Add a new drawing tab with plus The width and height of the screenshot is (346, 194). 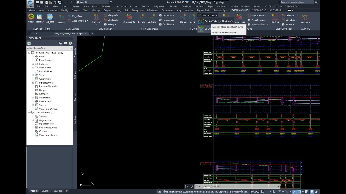(92, 34)
